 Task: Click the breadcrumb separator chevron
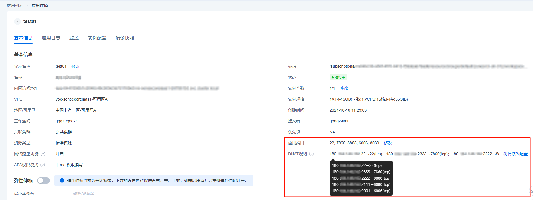27,5
